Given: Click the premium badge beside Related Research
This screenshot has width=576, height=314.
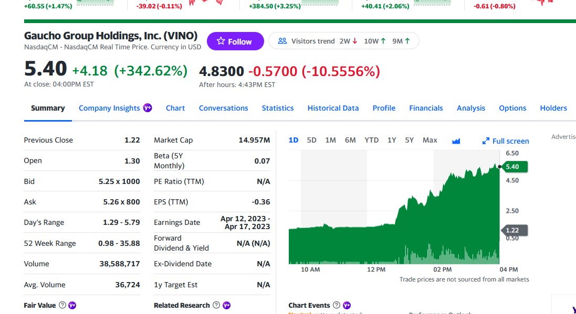Looking at the screenshot, I should (227, 305).
